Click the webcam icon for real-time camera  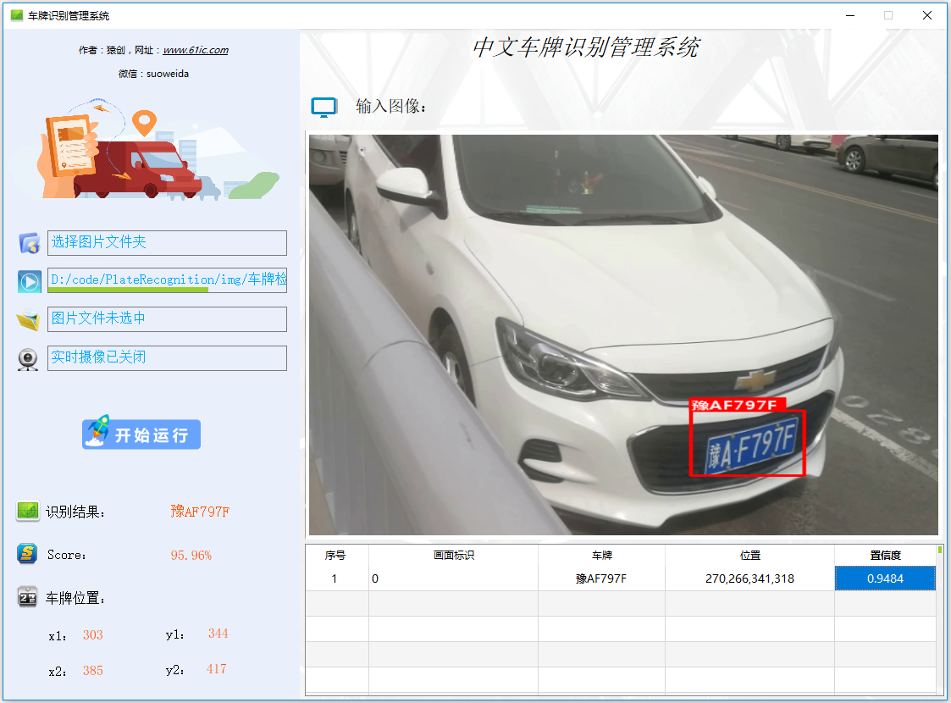tap(29, 359)
